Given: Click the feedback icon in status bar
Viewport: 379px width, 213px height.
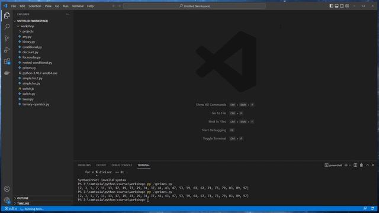Looking at the screenshot, I should 365,209.
